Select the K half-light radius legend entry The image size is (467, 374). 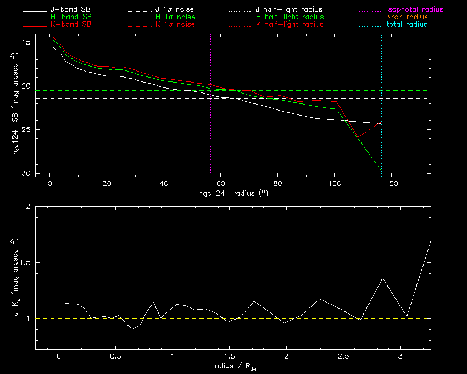pyautogui.click(x=289, y=25)
